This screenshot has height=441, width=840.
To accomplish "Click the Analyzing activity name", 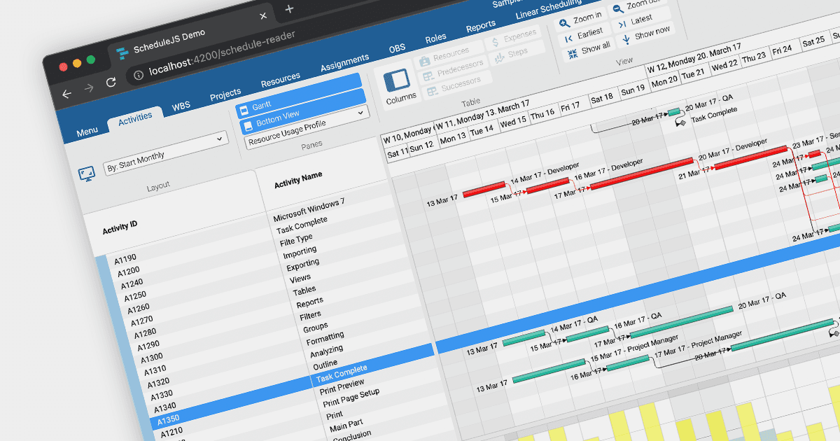I will point(327,350).
